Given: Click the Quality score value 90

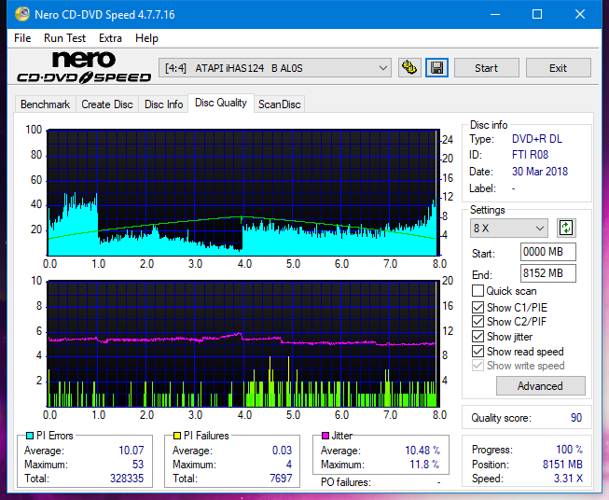Looking at the screenshot, I should click(x=576, y=418).
